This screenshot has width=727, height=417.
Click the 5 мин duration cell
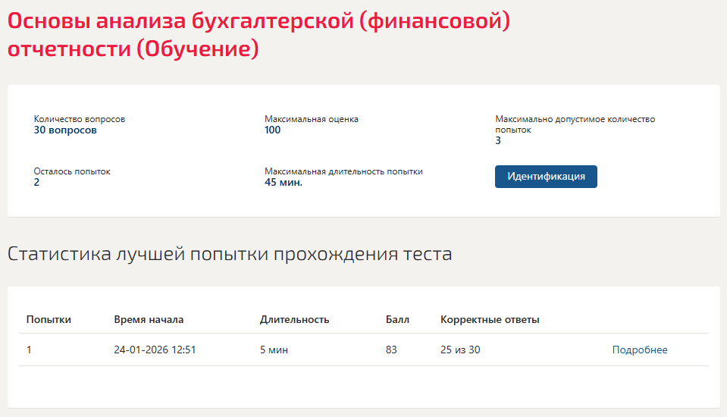274,350
